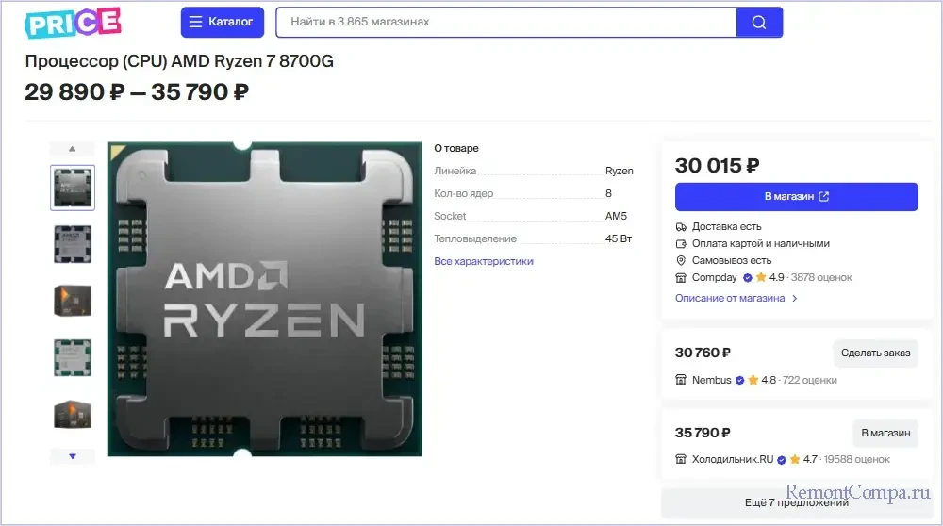Select the first CPU thumbnail
943x526 pixels.
(73, 188)
